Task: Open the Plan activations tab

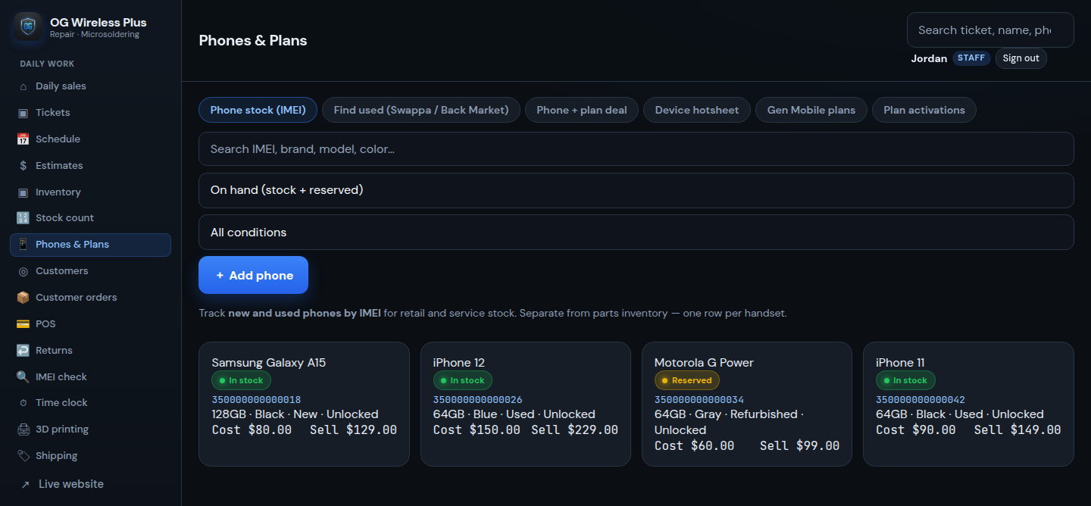Action: point(924,110)
